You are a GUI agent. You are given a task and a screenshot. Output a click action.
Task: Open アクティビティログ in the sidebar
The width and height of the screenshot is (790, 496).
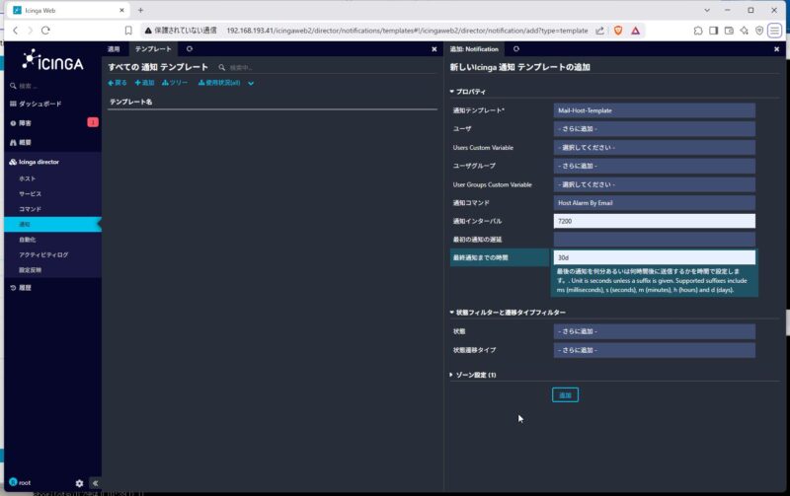pyautogui.click(x=43, y=254)
